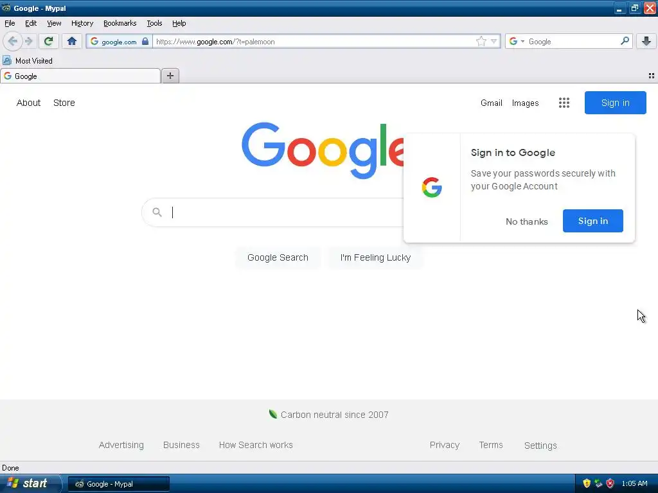Open the Privacy footer link

[445, 445]
